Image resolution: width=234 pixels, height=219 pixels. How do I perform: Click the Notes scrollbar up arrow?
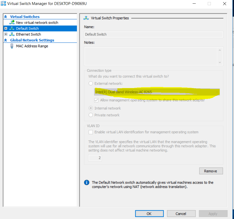click(220, 50)
